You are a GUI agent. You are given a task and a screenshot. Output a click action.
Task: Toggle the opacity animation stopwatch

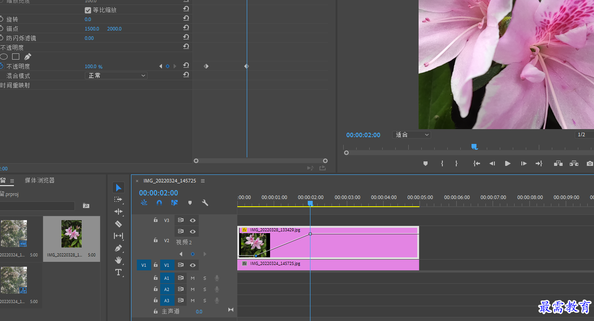pos(1,66)
